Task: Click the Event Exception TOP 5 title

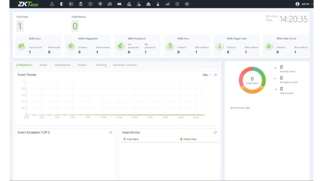Action: coord(34,132)
